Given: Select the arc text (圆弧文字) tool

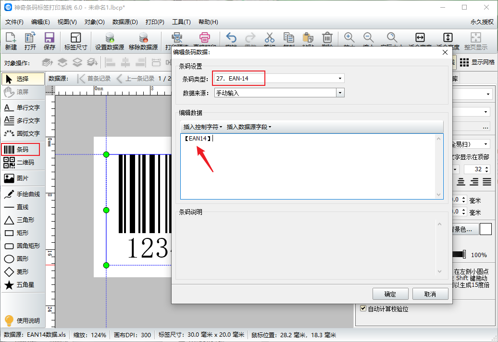Looking at the screenshot, I should [x=23, y=133].
